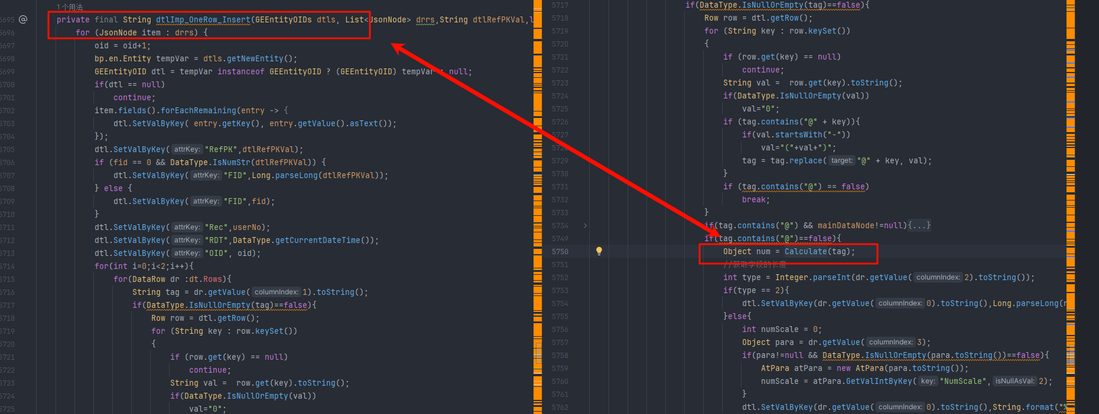Click the @ gutter icon beside dtlImp_OneRow_Insert
The image size is (1099, 414).
(x=23, y=19)
